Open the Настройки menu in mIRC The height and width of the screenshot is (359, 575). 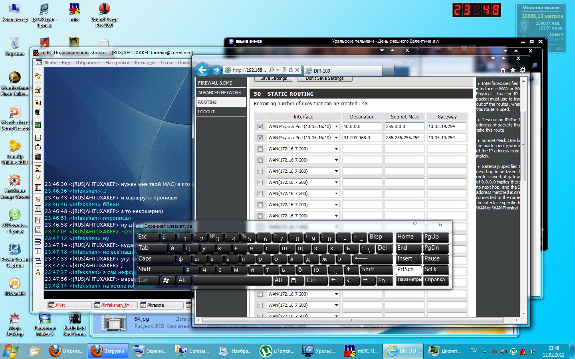(117, 63)
